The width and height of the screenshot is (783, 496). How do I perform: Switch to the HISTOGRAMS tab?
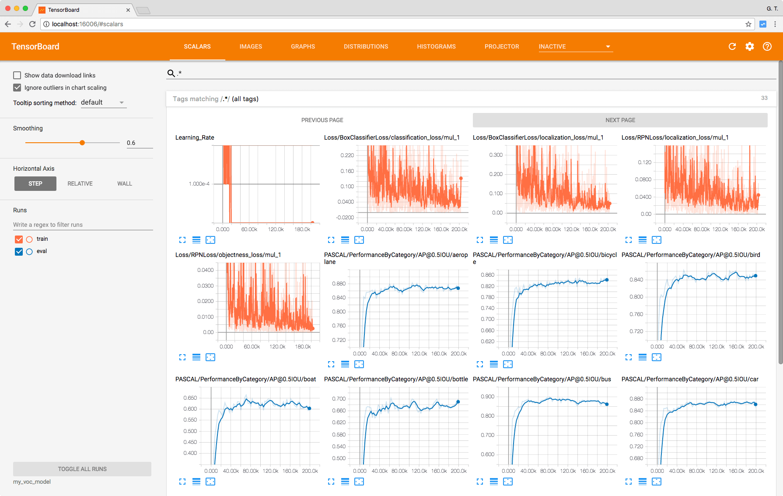436,46
